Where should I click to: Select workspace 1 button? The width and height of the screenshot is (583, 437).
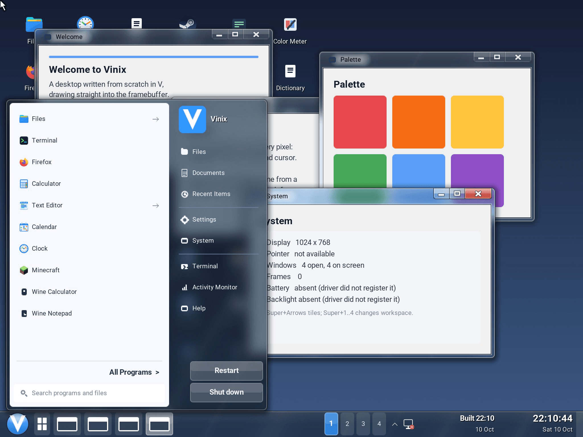pyautogui.click(x=331, y=424)
